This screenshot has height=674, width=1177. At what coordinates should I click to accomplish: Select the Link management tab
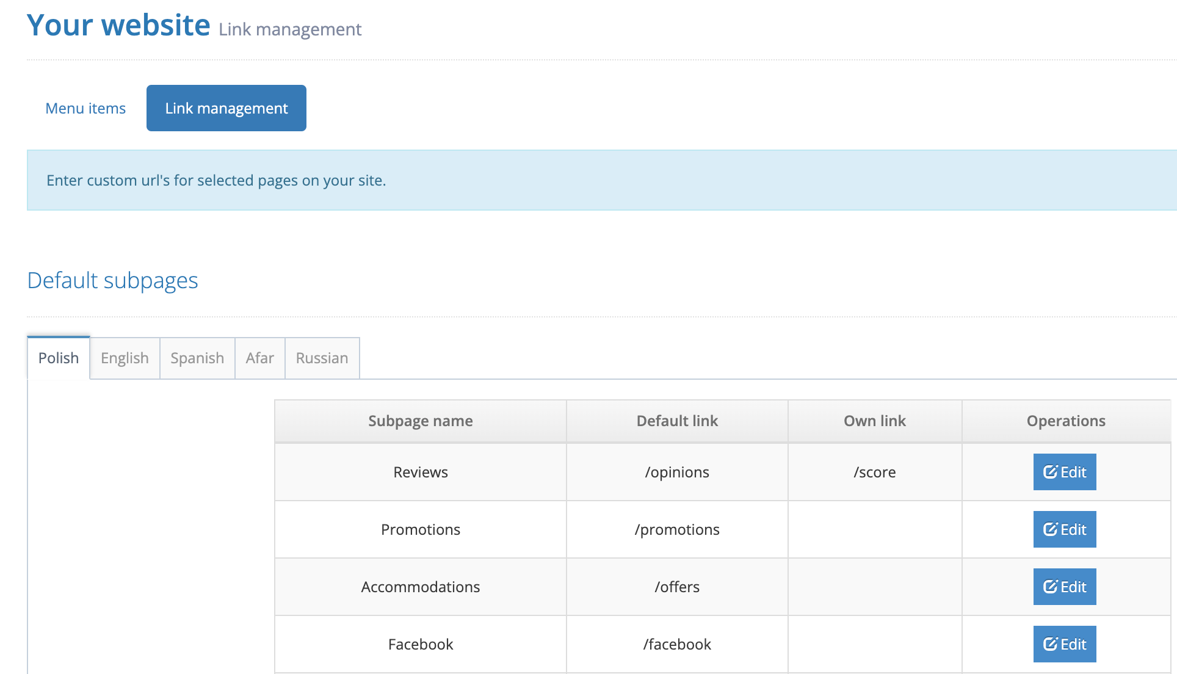pyautogui.click(x=226, y=108)
